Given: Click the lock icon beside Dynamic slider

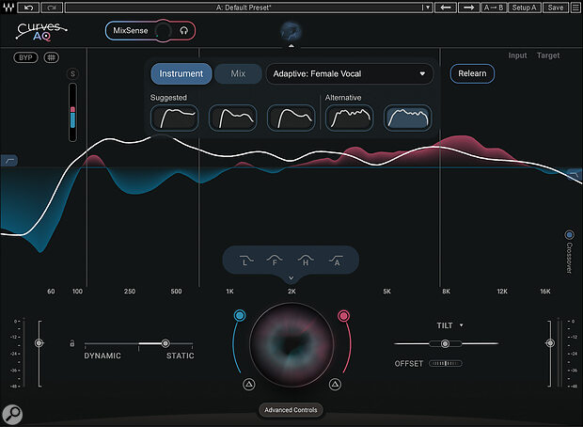Looking at the screenshot, I should point(71,344).
